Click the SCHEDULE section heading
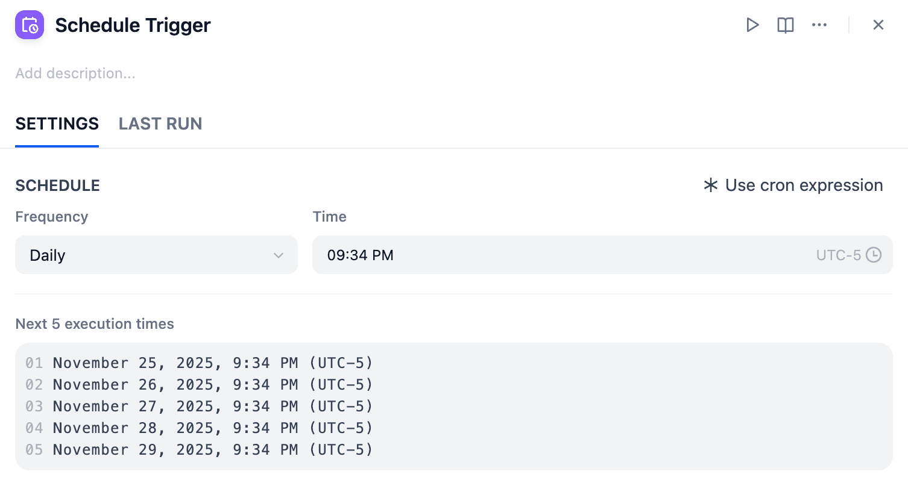The height and width of the screenshot is (483, 908). pos(57,185)
